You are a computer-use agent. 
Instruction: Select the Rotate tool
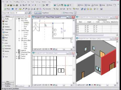coord(95,5)
